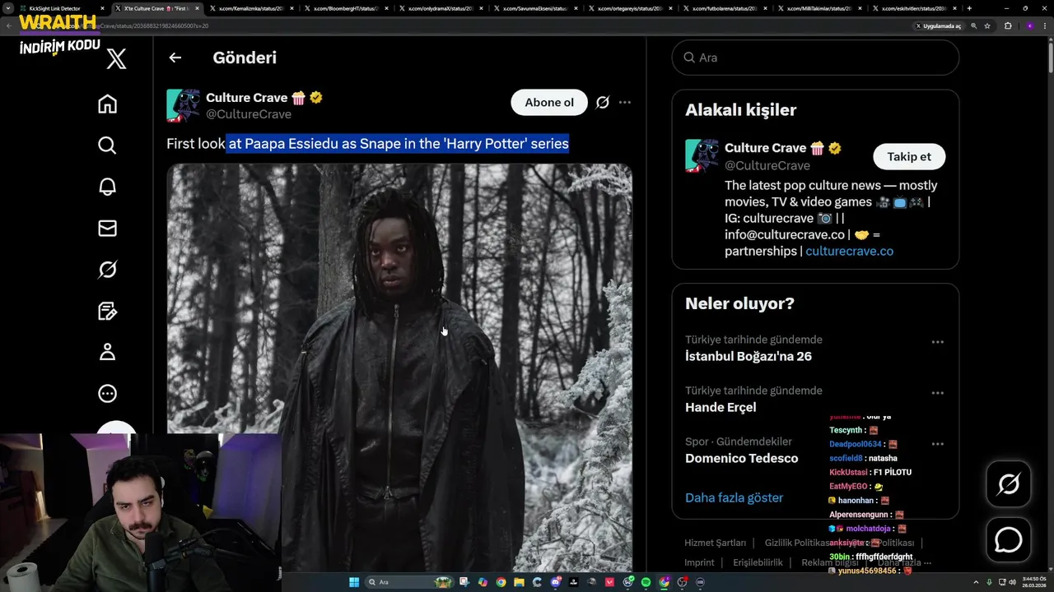The height and width of the screenshot is (592, 1054).
Task: Open Profile person icon in the sidebar
Action: click(x=107, y=352)
